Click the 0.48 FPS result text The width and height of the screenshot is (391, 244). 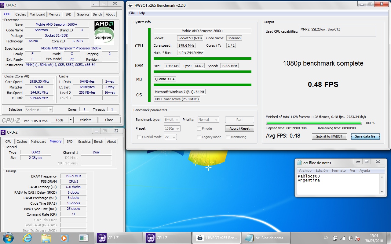pos(323,84)
